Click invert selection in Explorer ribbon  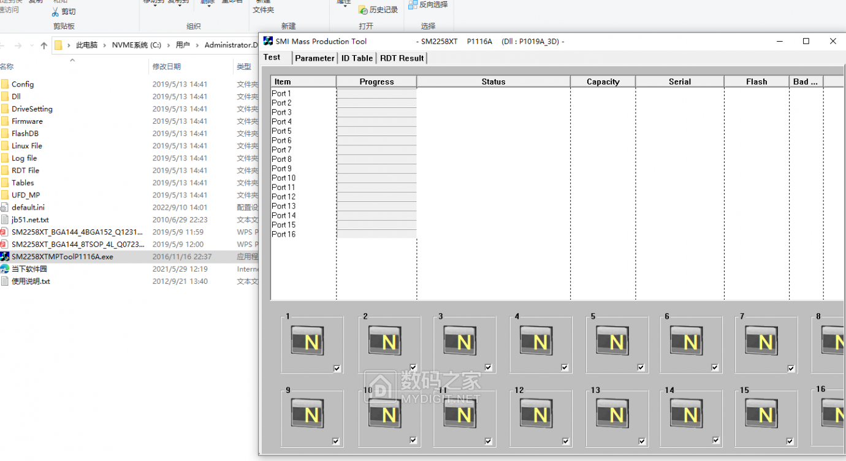428,4
